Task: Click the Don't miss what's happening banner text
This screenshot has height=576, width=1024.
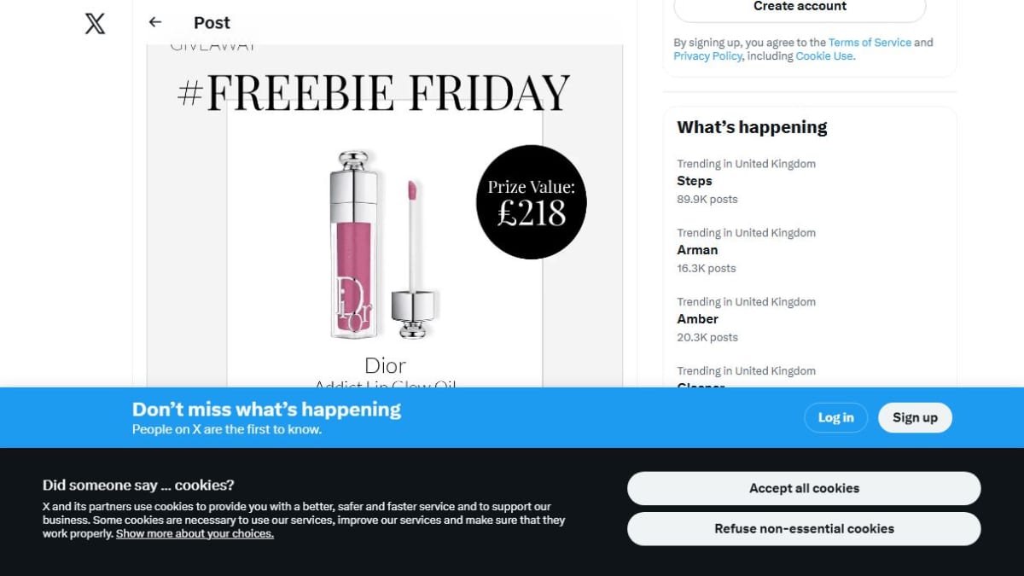Action: 266,410
